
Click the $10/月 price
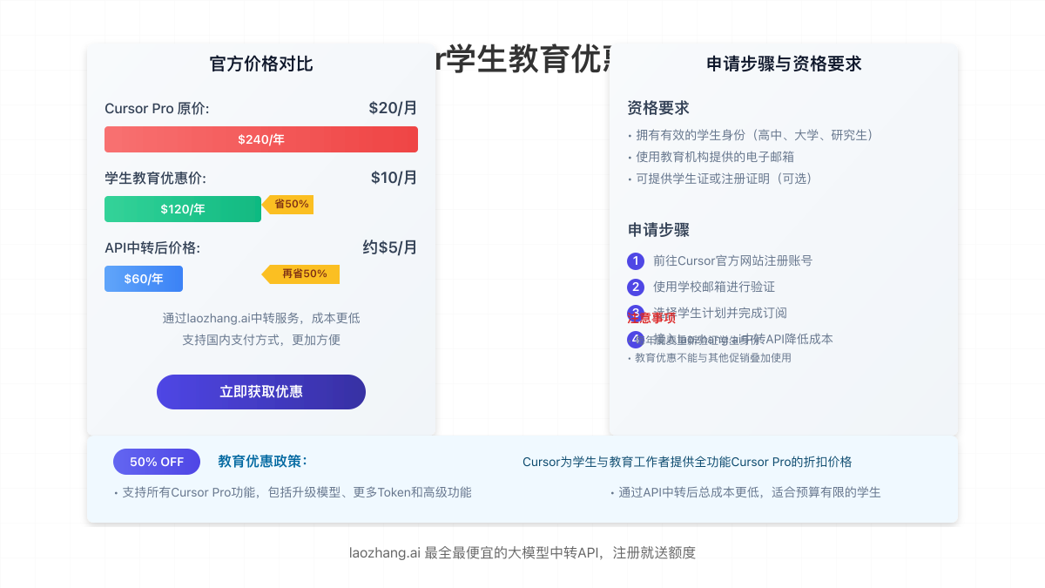(394, 178)
